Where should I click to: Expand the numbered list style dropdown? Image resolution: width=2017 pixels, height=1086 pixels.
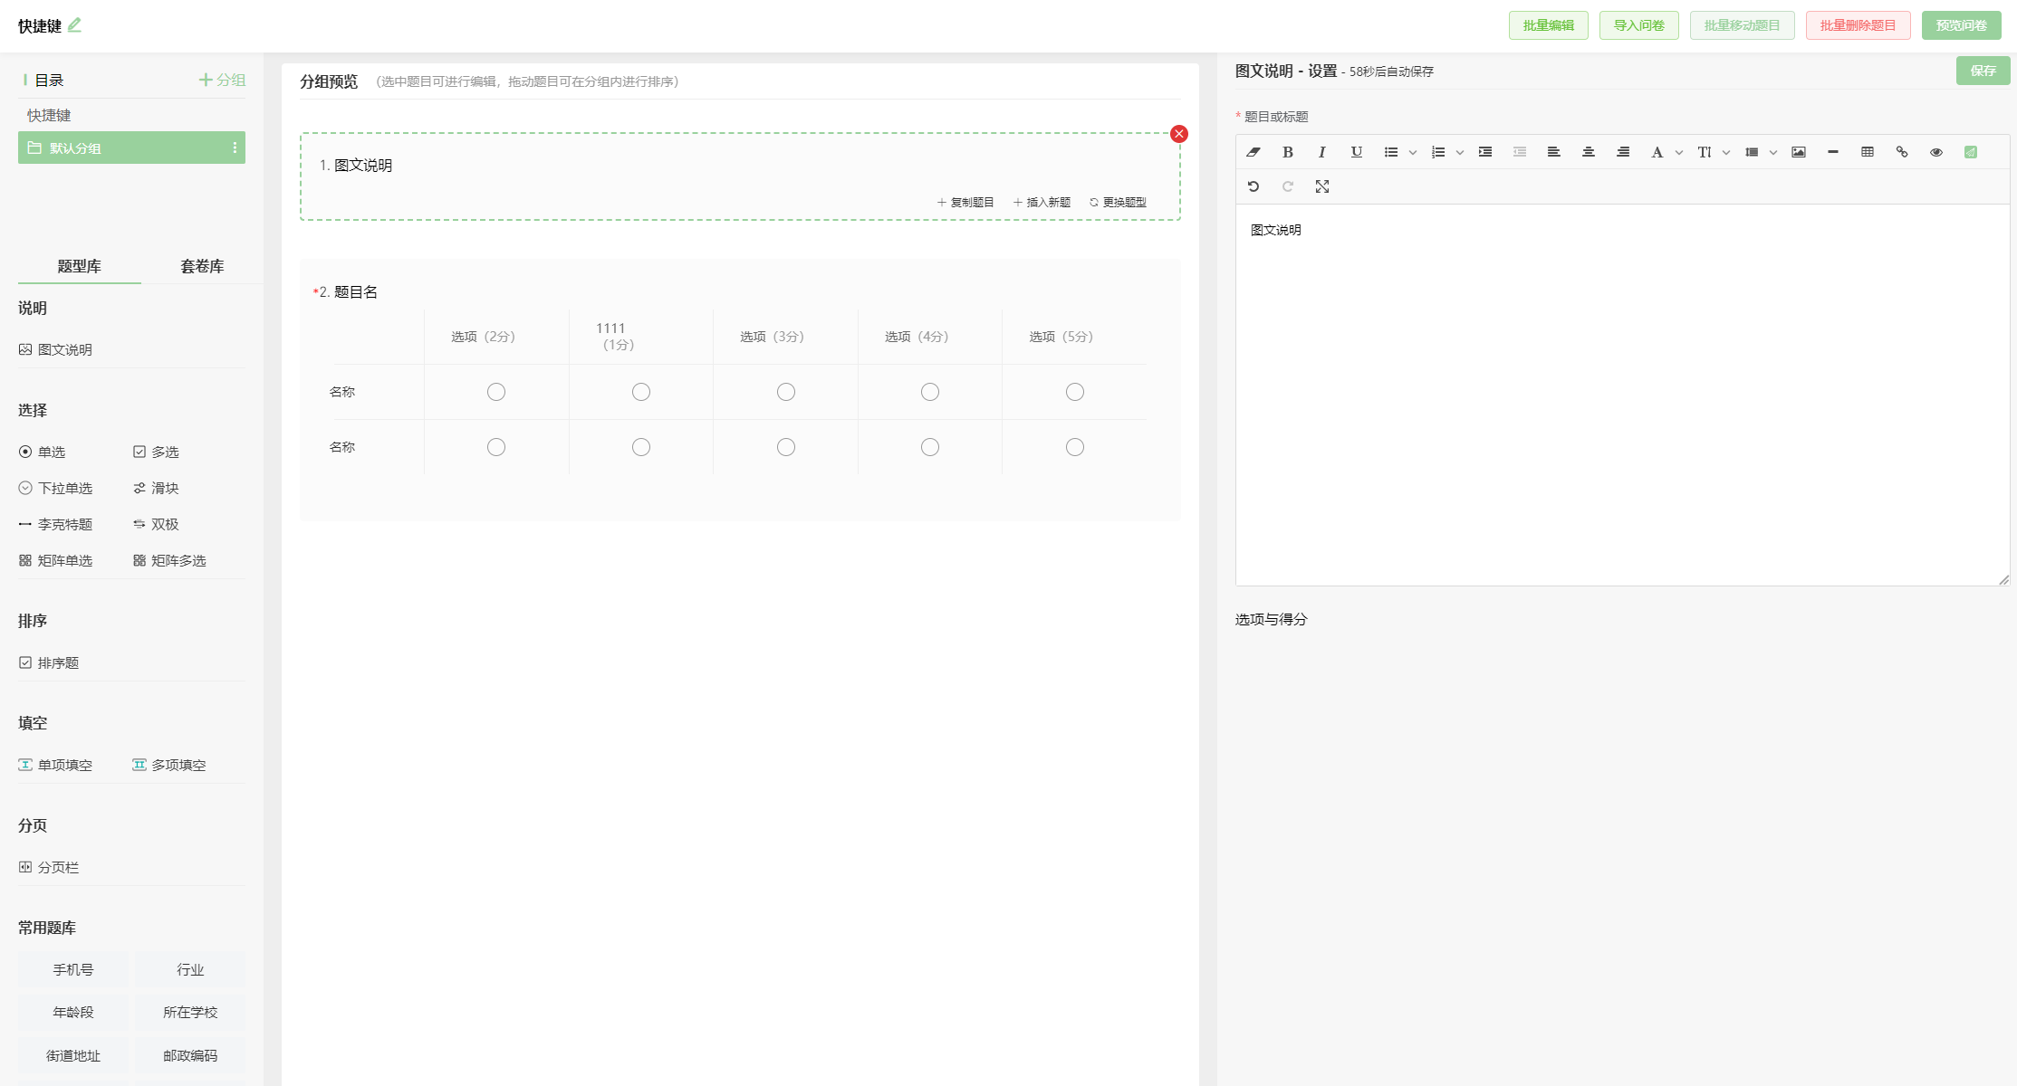1460,152
